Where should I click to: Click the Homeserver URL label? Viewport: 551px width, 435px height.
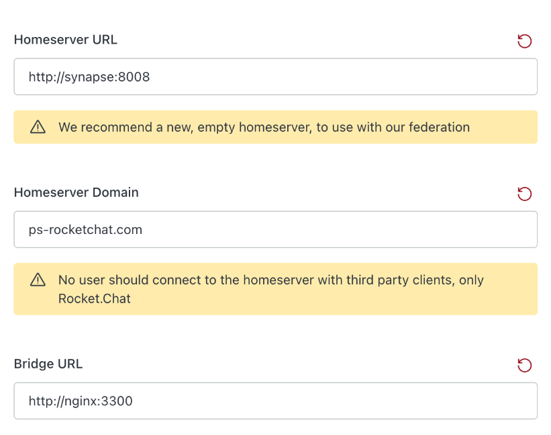coord(65,40)
